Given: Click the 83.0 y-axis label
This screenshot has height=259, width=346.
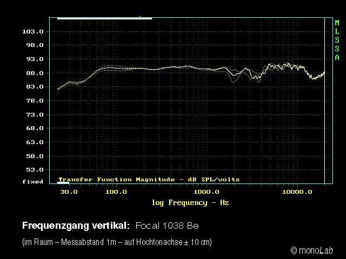Looking at the screenshot, I should tap(35, 86).
